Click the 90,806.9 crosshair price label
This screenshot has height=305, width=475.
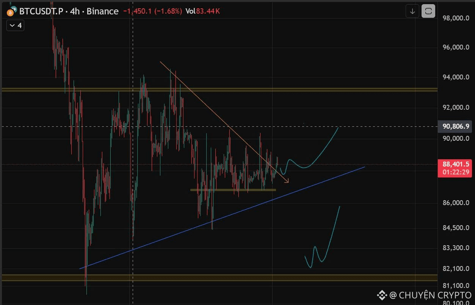455,126
